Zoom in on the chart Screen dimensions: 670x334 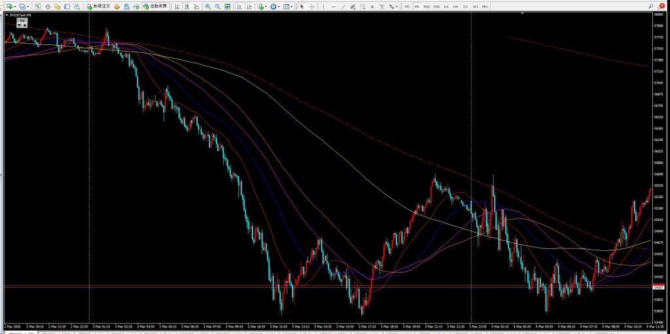(x=207, y=7)
